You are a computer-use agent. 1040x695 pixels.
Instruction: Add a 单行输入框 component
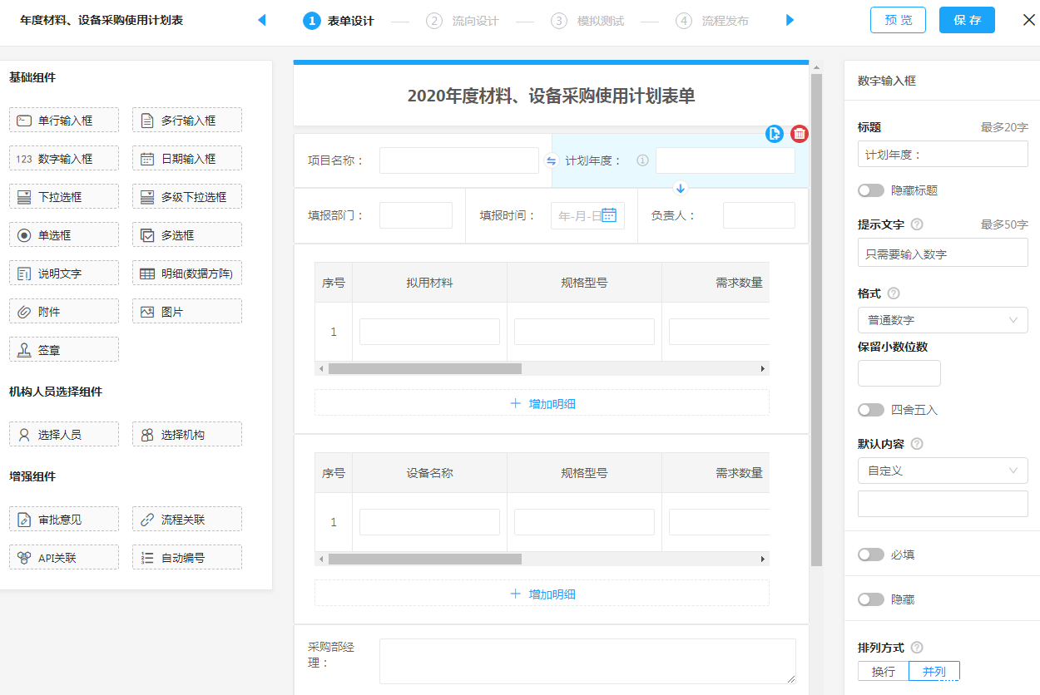click(x=64, y=120)
